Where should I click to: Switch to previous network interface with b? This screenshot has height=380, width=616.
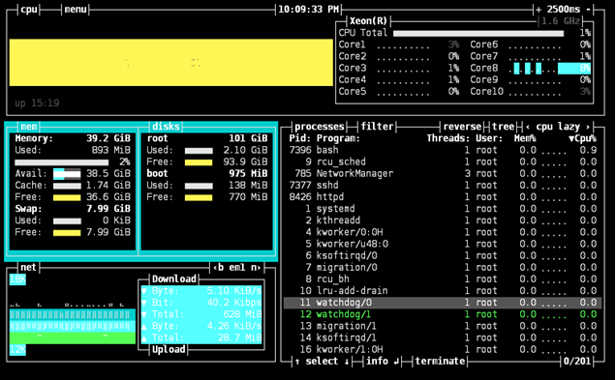(218, 268)
